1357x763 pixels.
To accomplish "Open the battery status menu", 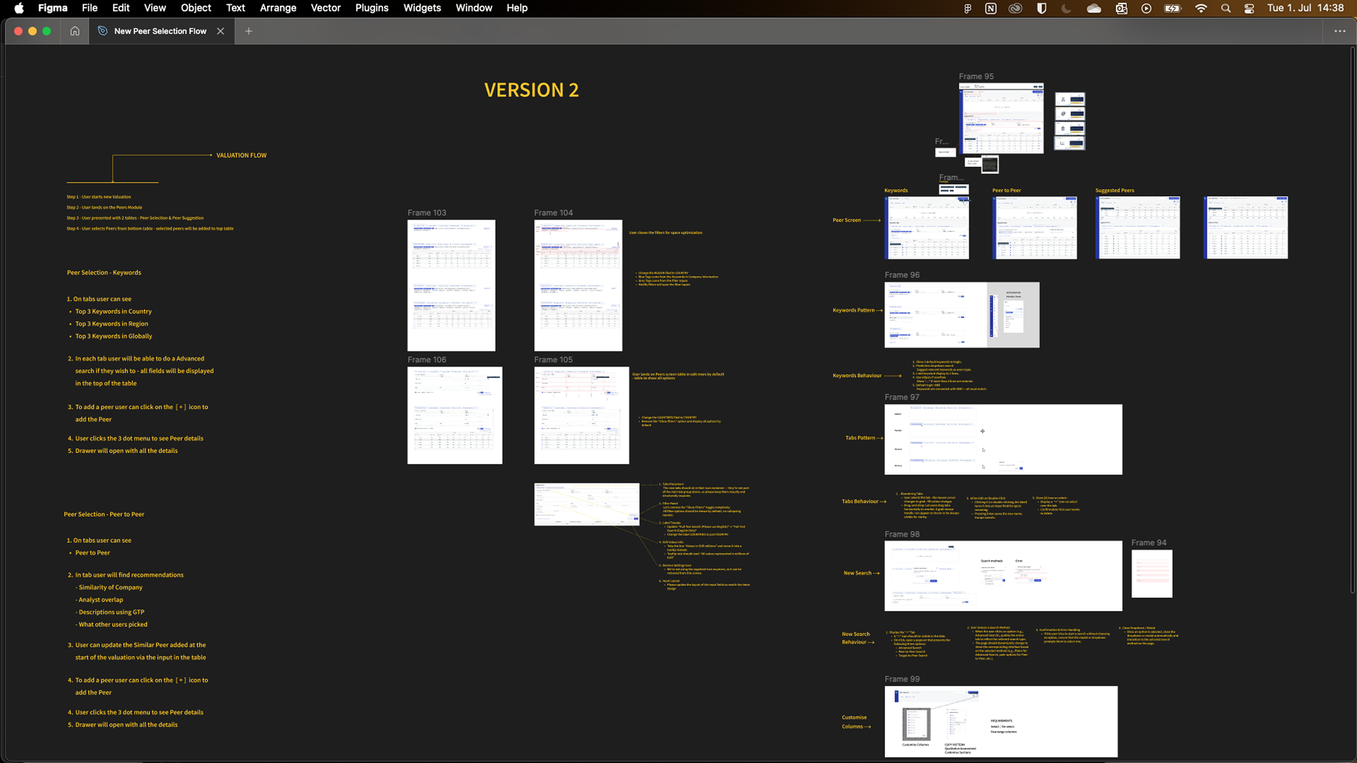I will (x=1173, y=8).
